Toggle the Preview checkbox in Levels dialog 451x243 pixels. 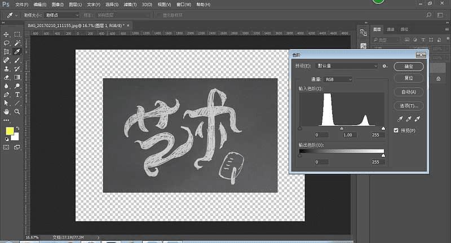click(396, 130)
